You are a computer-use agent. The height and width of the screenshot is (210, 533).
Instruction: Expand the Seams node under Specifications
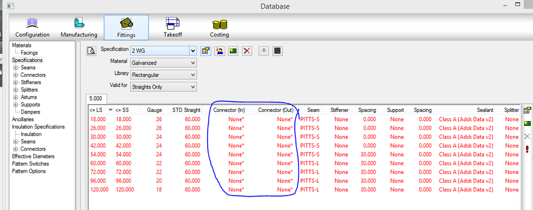[15, 68]
